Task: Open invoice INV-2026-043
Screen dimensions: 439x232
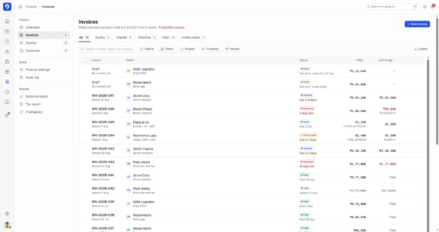Action: pos(103,149)
